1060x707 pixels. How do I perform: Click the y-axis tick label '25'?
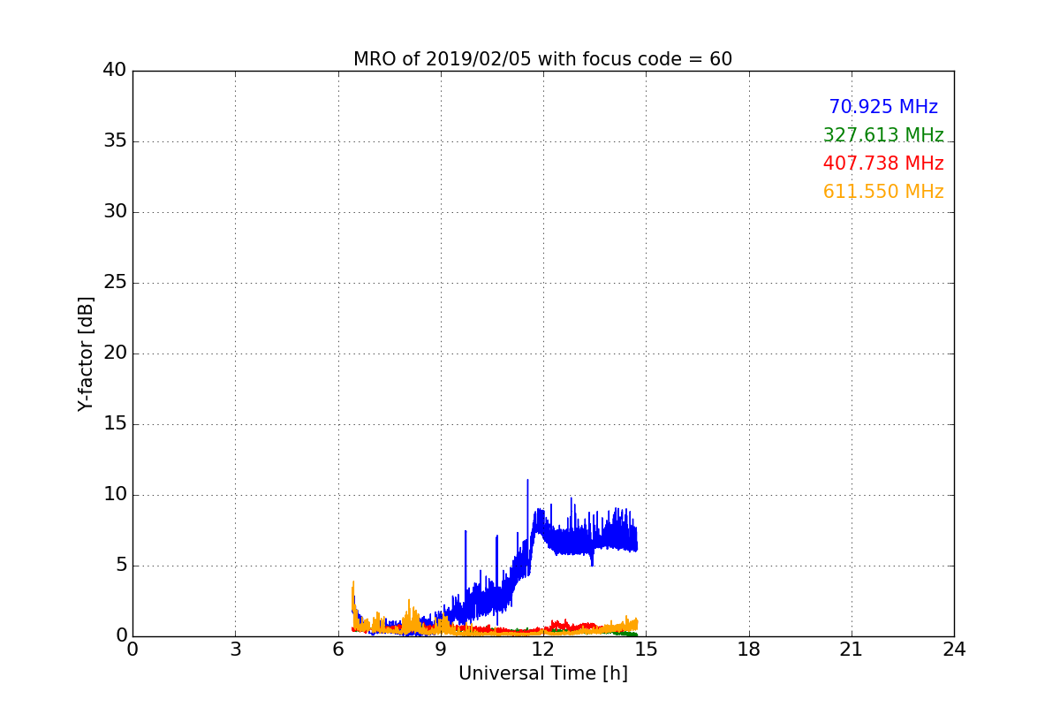tap(115, 283)
